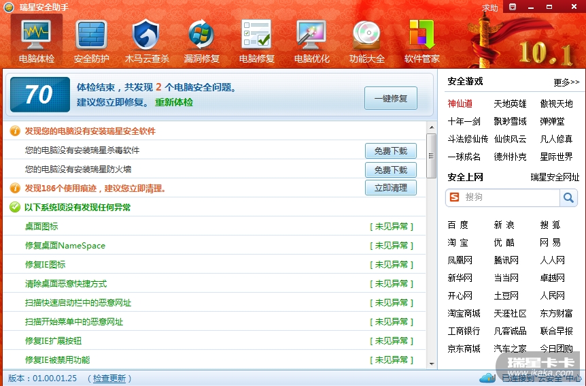
Task: Open the 神仙道 game link
Action: [460, 103]
